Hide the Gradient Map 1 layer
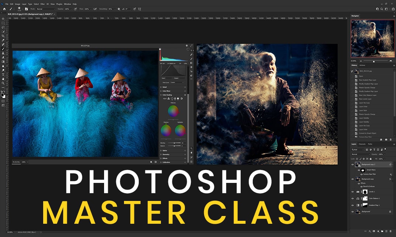The image size is (396, 237). point(352,205)
